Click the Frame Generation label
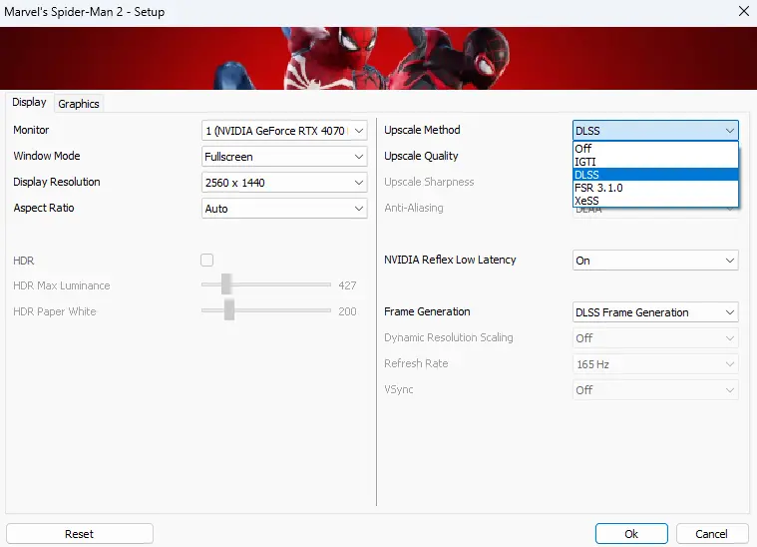This screenshot has height=547, width=757. 427,311
